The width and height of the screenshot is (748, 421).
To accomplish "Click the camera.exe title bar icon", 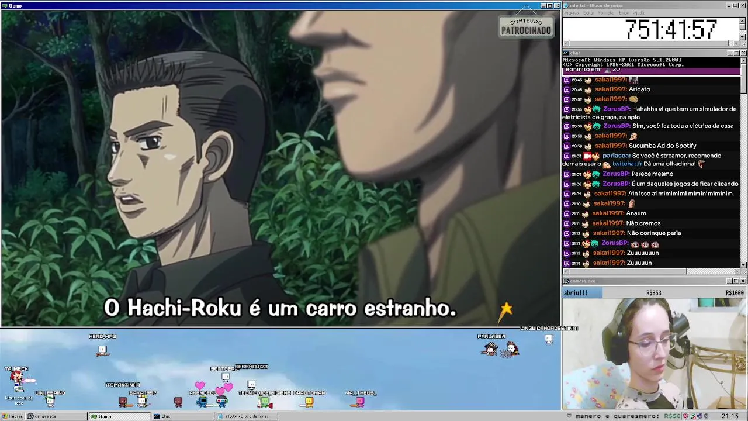I will click(566, 281).
